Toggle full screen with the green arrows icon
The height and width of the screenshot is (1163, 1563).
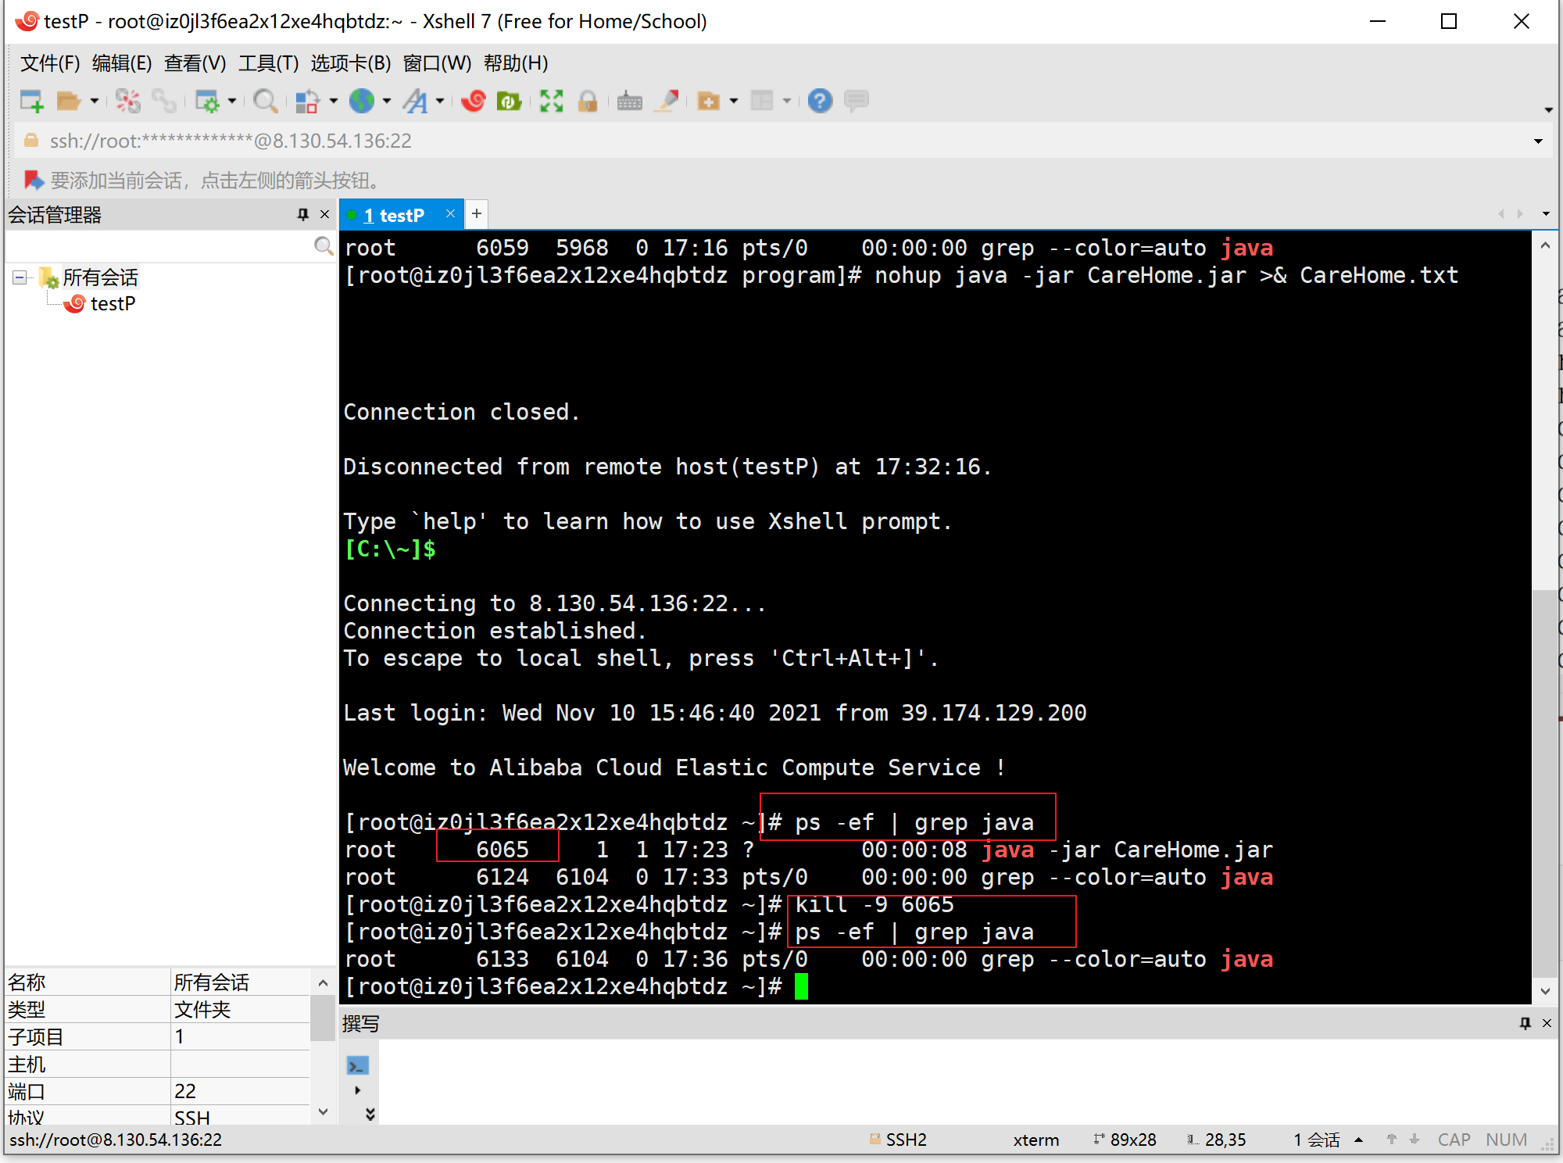(x=551, y=101)
